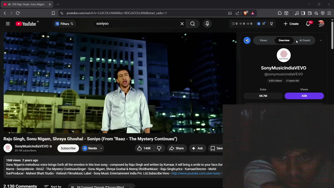The width and height of the screenshot is (334, 188).
Task: Save the video to playlist
Action: tap(216, 148)
